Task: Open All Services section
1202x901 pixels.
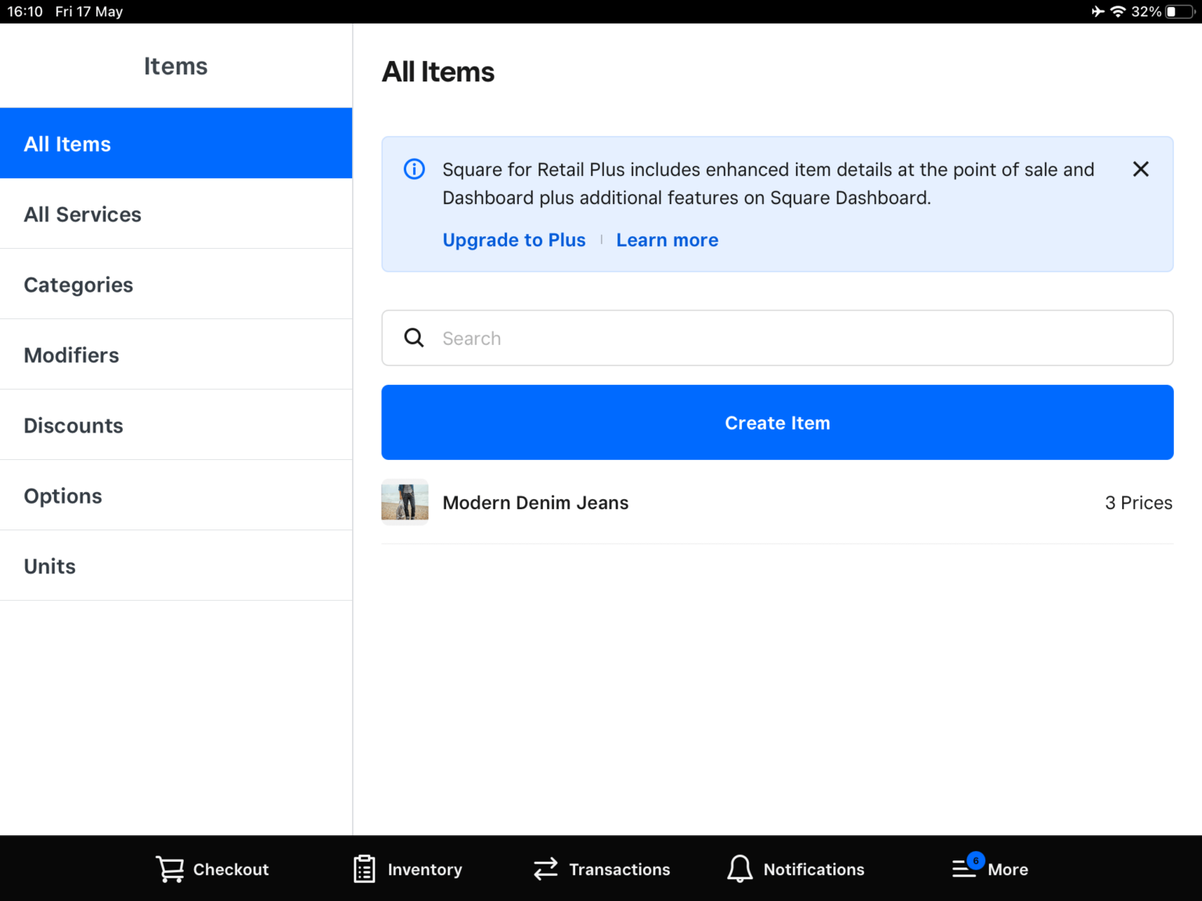Action: pyautogui.click(x=176, y=214)
